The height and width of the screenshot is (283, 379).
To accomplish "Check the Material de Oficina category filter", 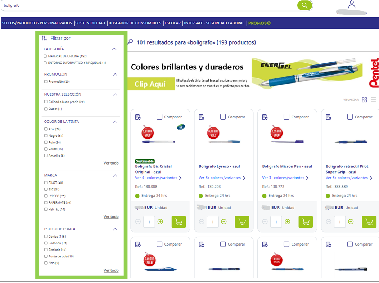I will [x=45, y=56].
